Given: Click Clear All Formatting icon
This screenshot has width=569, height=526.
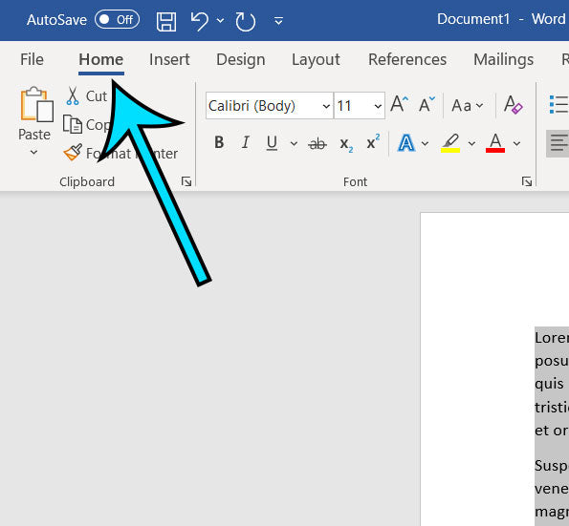Looking at the screenshot, I should pyautogui.click(x=513, y=105).
